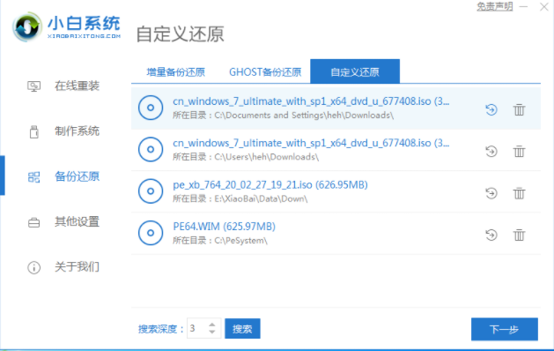Click disc icon beside PE64.WIM
This screenshot has height=351, width=554.
(x=151, y=233)
